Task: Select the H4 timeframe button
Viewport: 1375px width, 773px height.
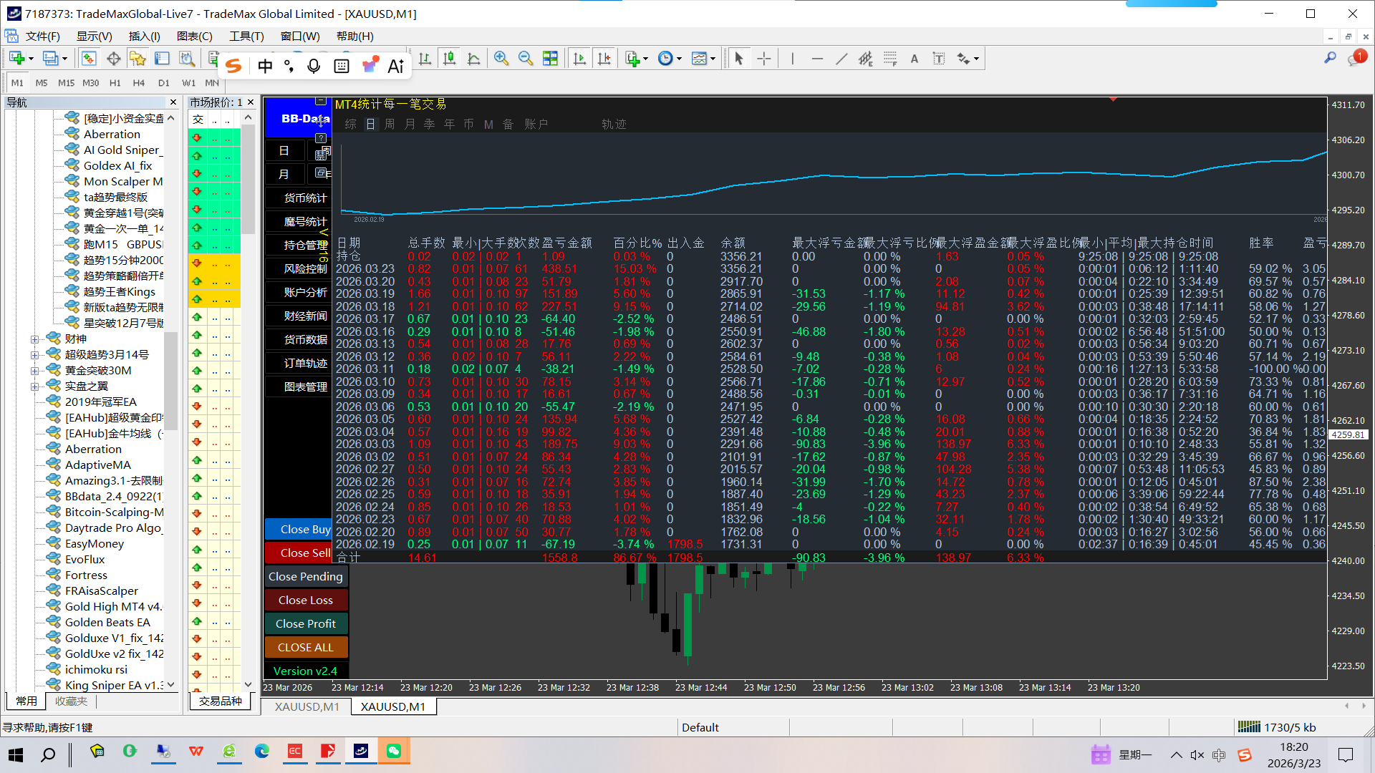Action: [139, 83]
